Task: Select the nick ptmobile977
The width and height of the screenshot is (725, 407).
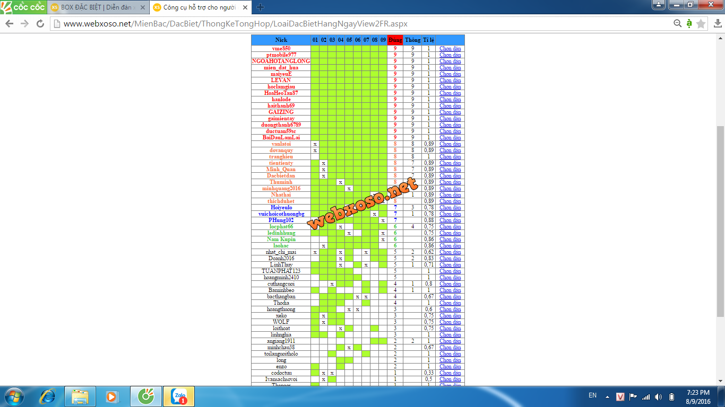Action: 281,55
